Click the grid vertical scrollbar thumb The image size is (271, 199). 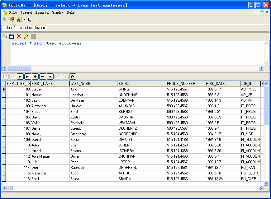266,106
